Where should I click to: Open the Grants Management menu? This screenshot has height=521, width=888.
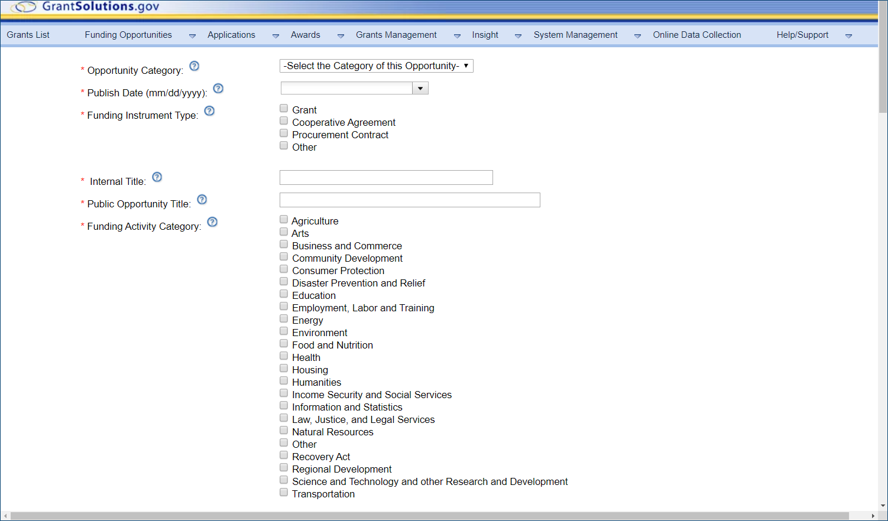[396, 35]
